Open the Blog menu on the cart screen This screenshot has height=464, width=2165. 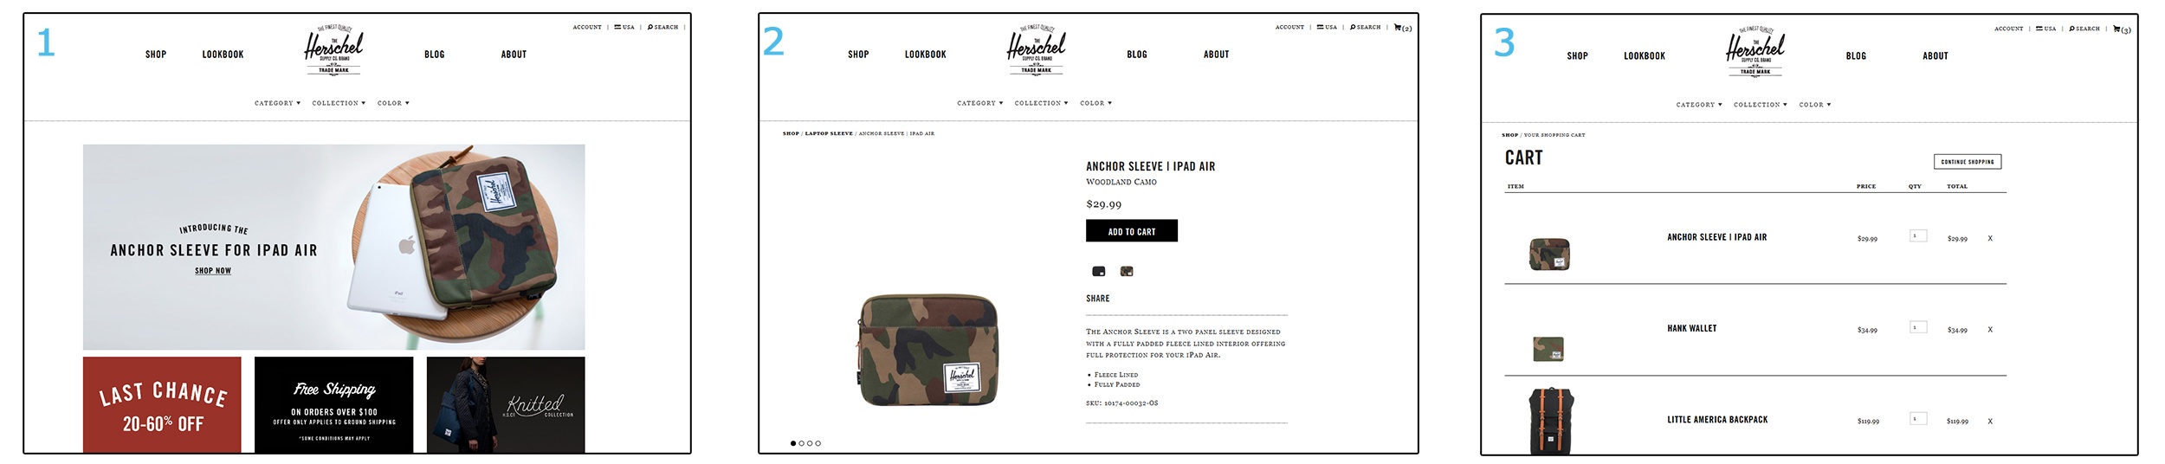pos(1856,56)
